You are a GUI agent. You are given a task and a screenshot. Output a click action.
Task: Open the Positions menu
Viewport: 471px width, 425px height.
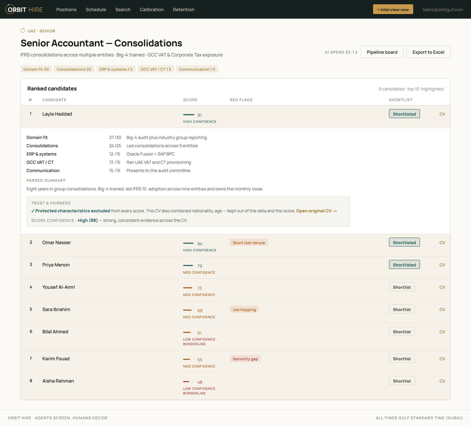point(66,9)
